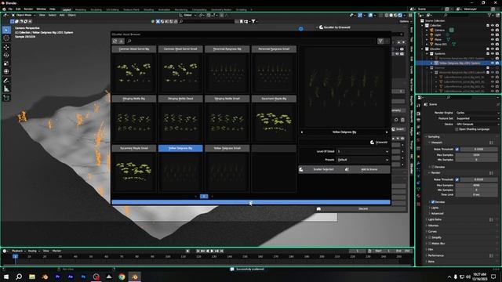Jump to the timeline end frame
Viewport: 502px width, 282px height.
221,251
